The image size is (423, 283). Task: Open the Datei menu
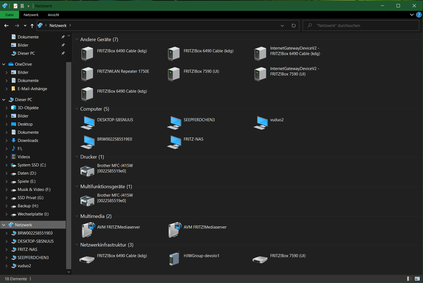[x=10, y=15]
